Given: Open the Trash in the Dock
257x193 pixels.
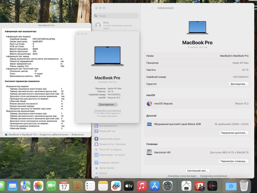Looking at the screenshot, I should pos(244,186).
